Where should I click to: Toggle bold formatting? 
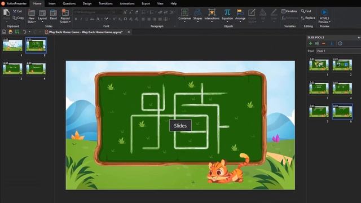(x=76, y=19)
